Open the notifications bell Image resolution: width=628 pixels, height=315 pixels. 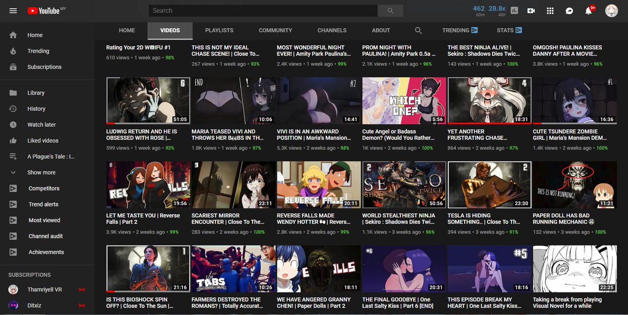589,11
